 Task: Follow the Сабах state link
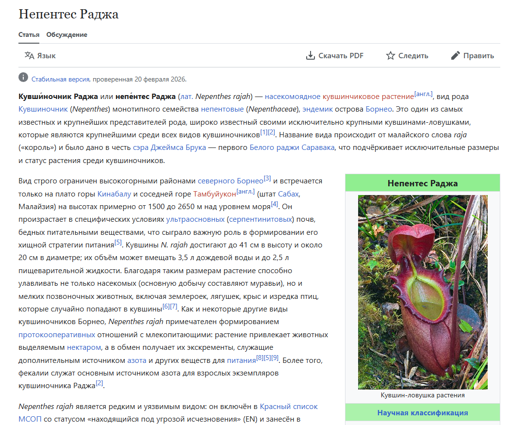click(x=288, y=194)
